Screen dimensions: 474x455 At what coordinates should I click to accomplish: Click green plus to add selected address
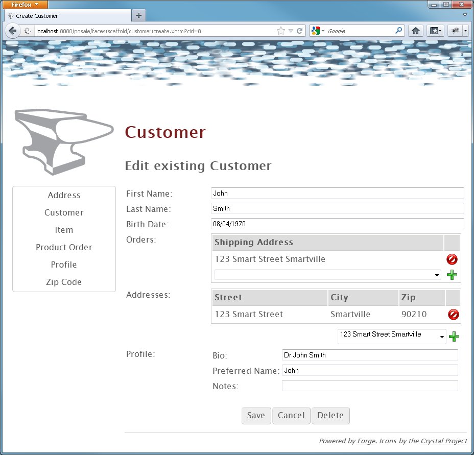click(454, 336)
